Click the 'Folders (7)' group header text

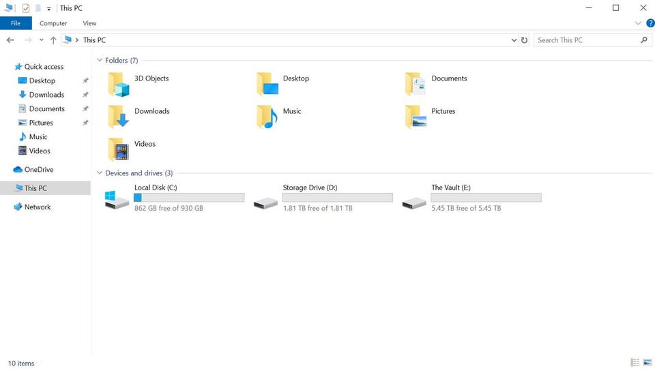[121, 61]
